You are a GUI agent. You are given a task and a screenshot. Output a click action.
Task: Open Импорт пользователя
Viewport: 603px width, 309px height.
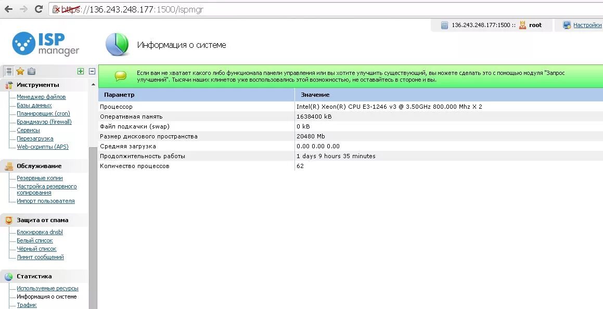point(46,201)
